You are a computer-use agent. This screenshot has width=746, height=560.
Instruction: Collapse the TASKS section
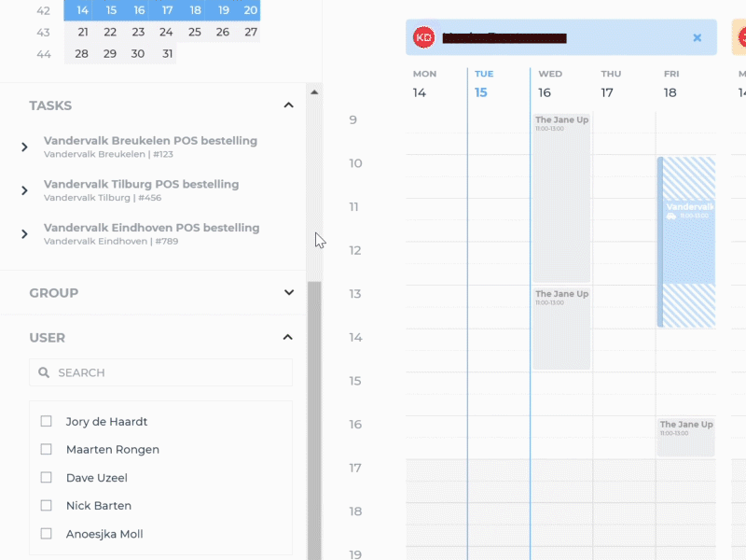pos(289,105)
